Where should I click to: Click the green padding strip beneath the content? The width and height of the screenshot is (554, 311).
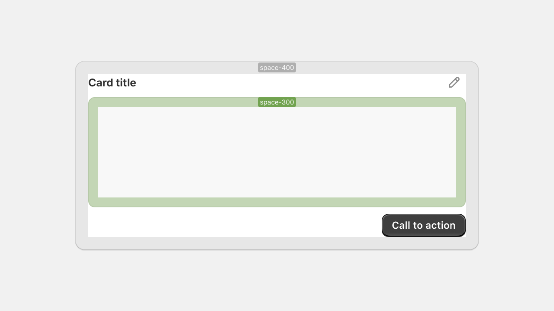277,202
